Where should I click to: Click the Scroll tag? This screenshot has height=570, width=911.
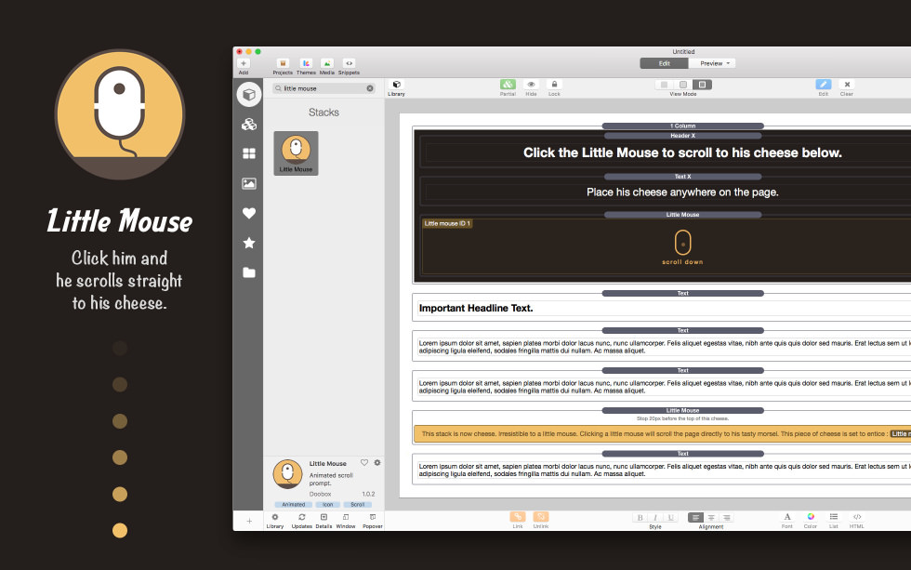tap(357, 504)
